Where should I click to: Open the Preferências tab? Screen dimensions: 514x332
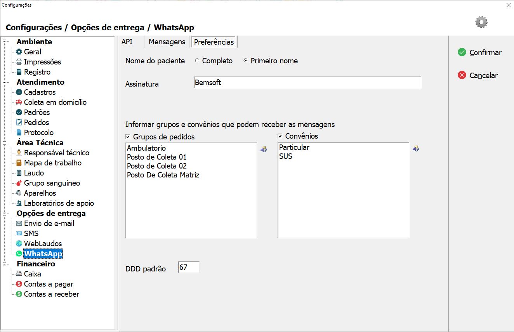(x=214, y=42)
